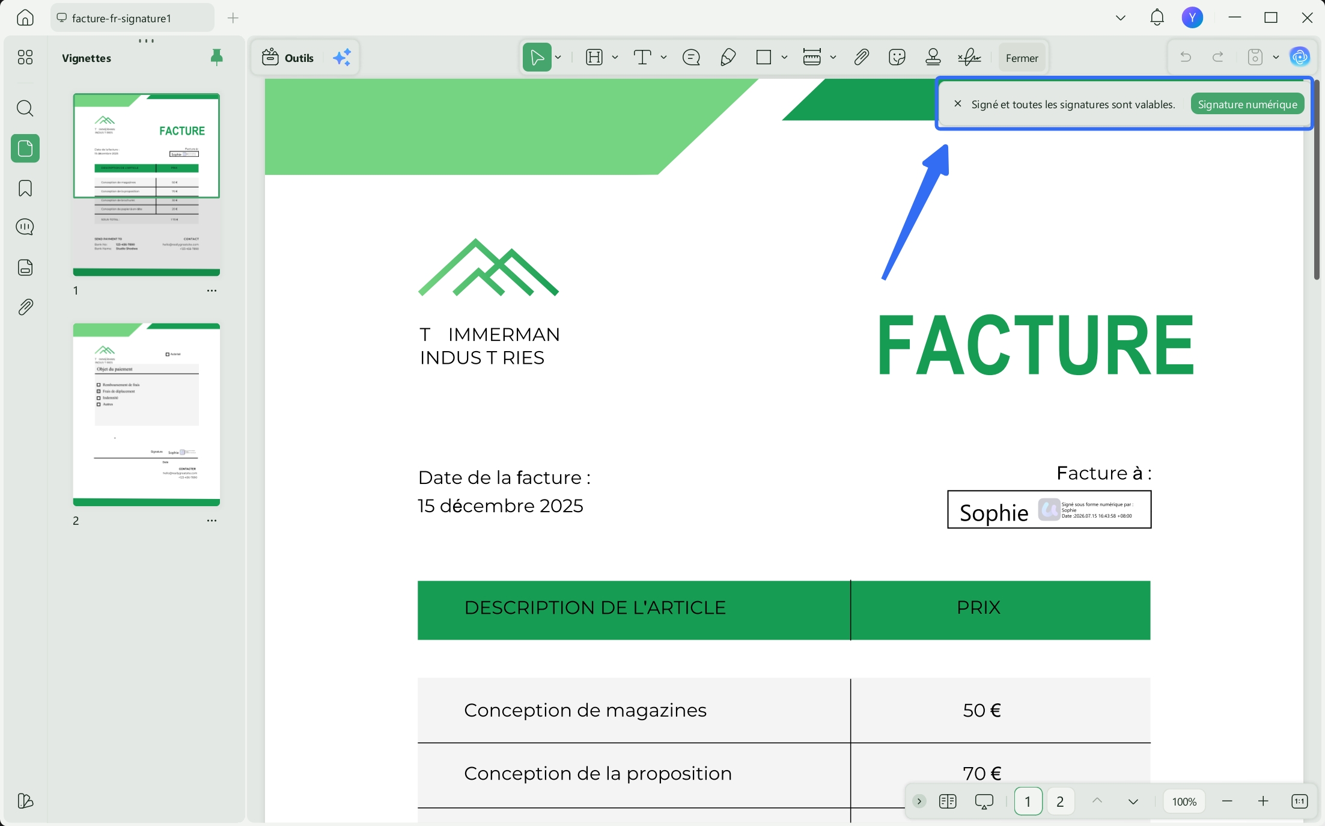Image resolution: width=1325 pixels, height=826 pixels.
Task: Click page 1 number field in bottom bar
Action: point(1028,801)
